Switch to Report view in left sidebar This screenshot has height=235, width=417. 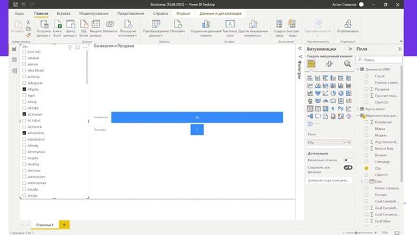click(x=14, y=49)
